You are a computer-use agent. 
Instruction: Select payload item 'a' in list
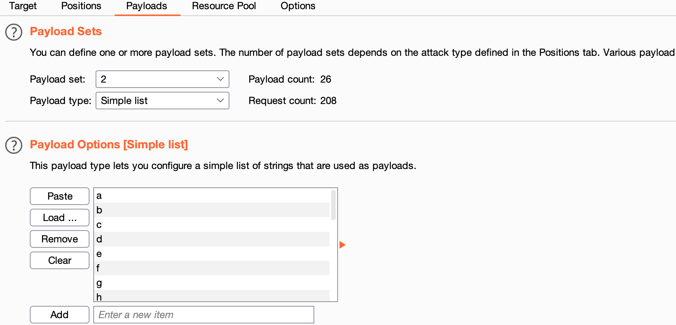(x=212, y=196)
